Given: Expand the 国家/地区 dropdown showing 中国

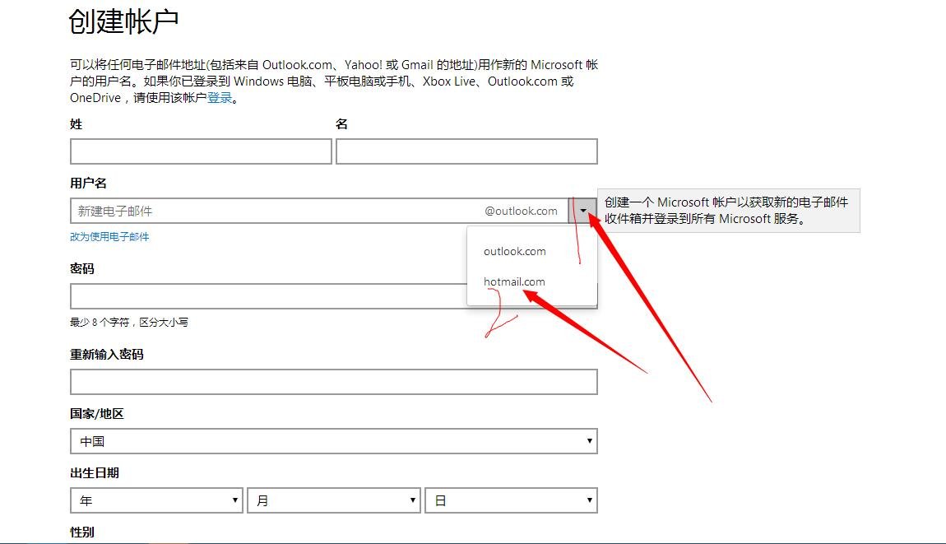Looking at the screenshot, I should pyautogui.click(x=333, y=441).
